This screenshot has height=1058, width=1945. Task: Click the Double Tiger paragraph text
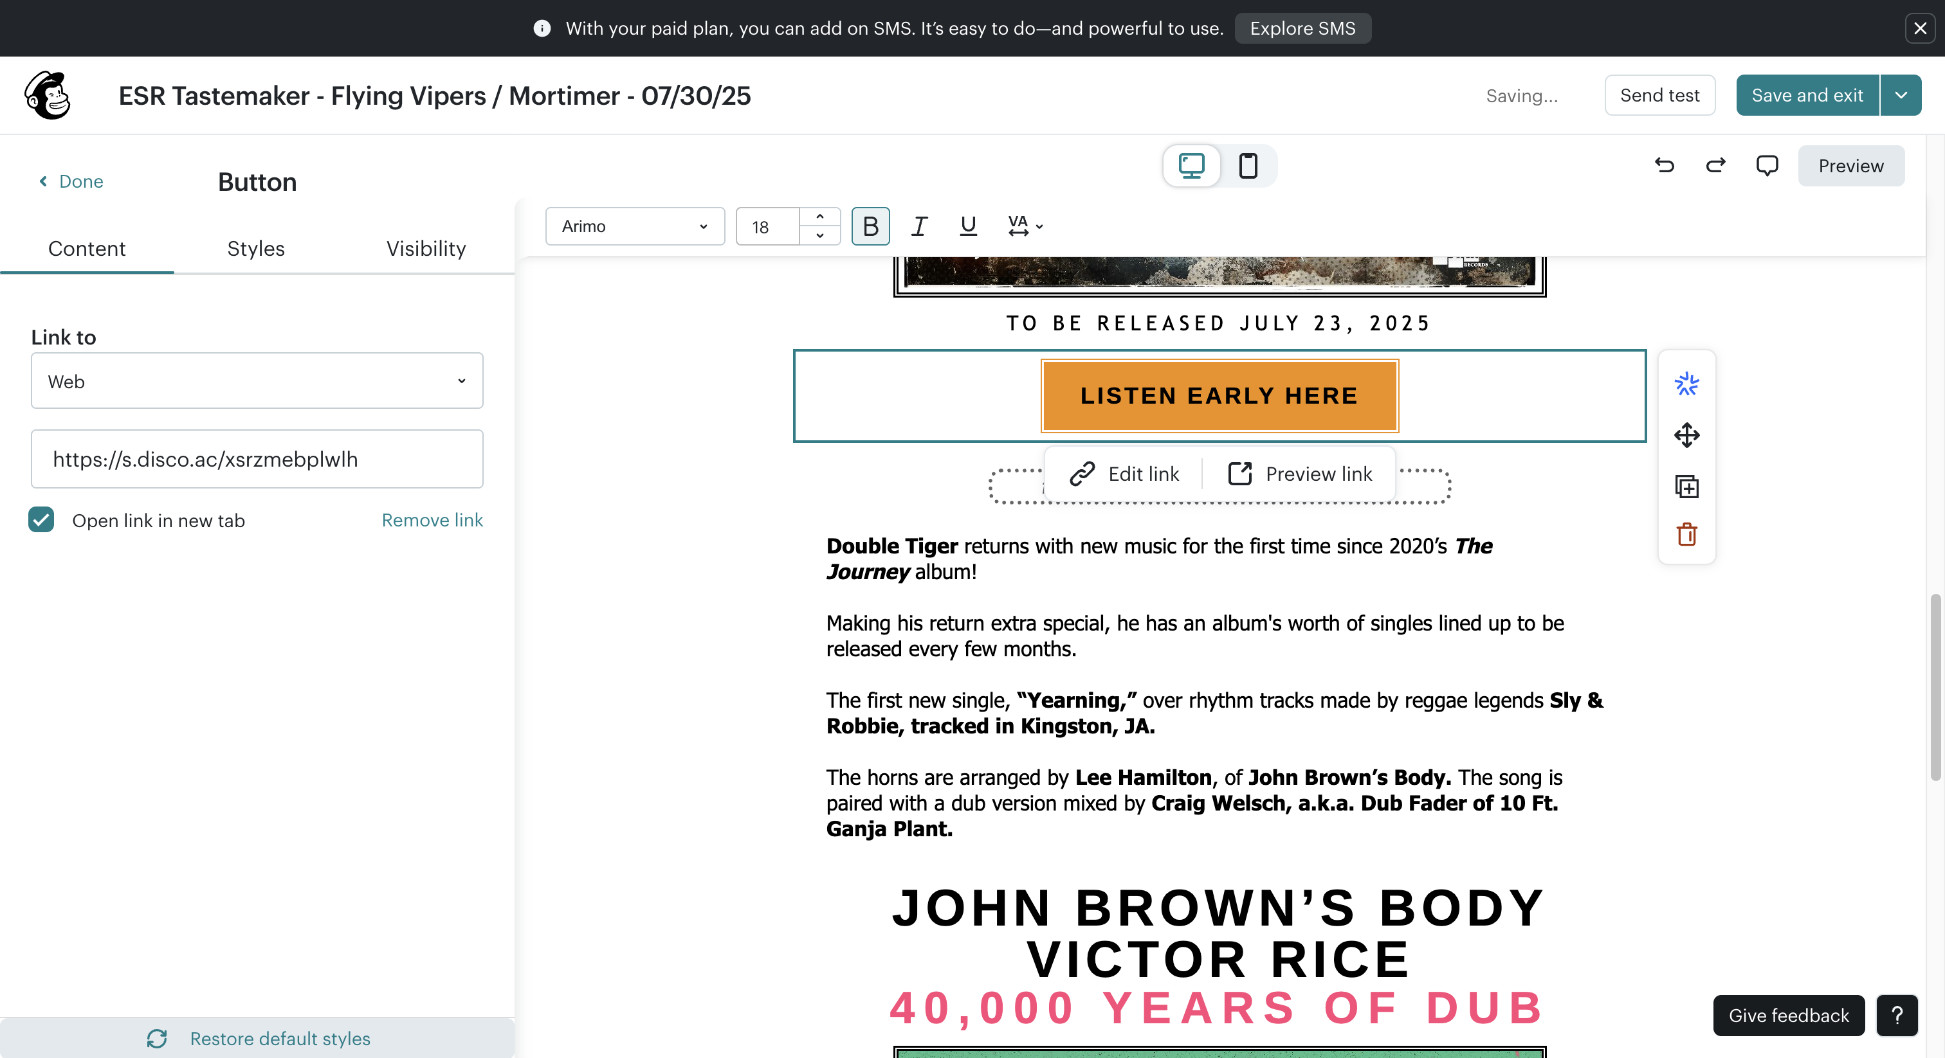click(x=1159, y=559)
